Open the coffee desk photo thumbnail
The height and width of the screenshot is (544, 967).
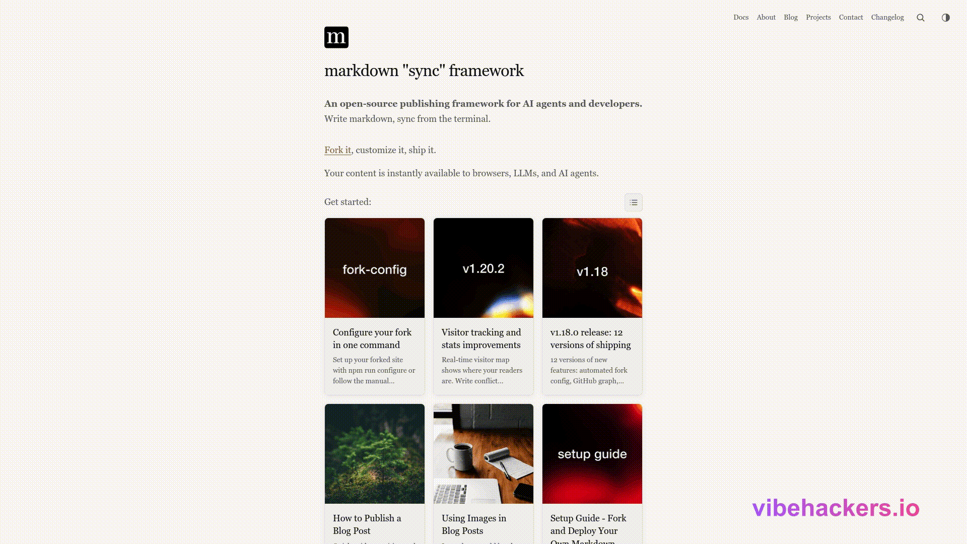coord(483,453)
